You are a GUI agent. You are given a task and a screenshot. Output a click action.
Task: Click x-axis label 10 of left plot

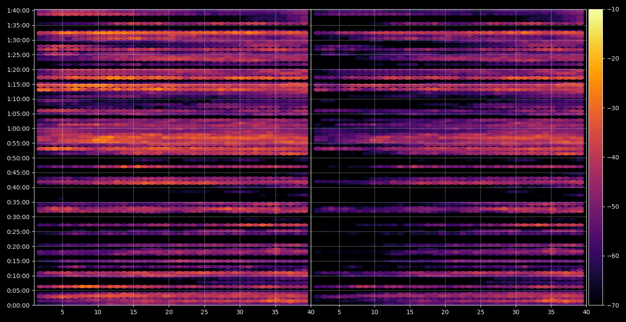[98, 312]
